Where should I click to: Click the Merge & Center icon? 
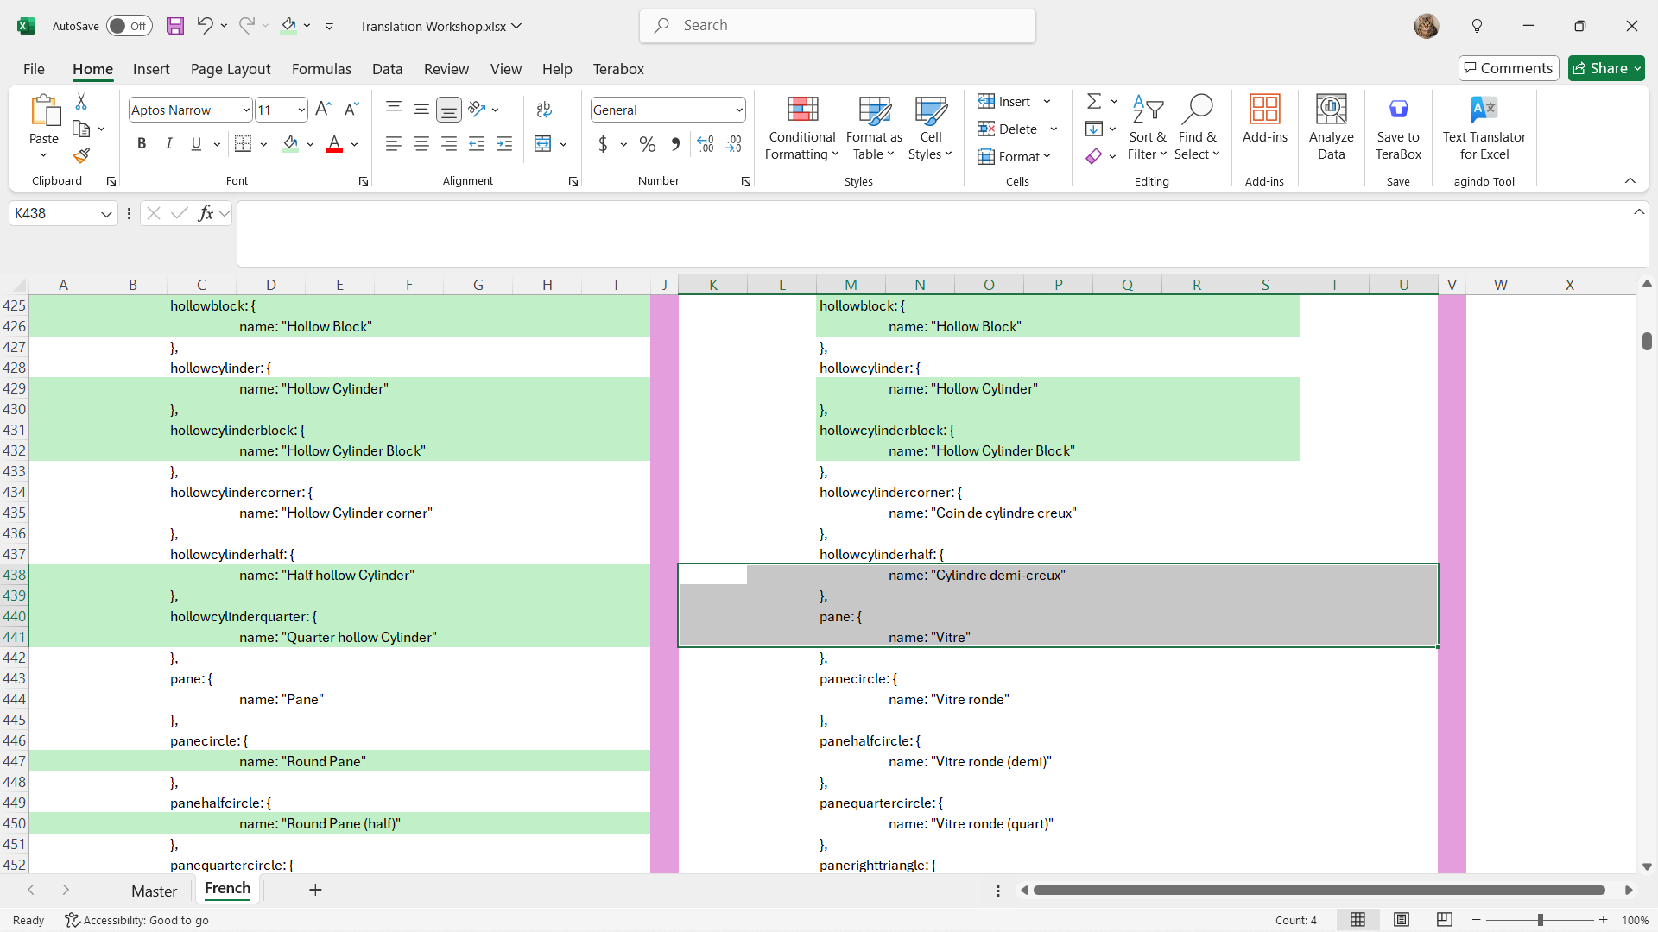point(543,144)
